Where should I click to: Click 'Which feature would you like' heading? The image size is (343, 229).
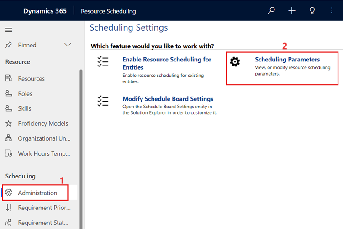coord(152,46)
